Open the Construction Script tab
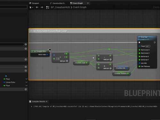This screenshot has height=120, width=160. (x=57, y=3)
